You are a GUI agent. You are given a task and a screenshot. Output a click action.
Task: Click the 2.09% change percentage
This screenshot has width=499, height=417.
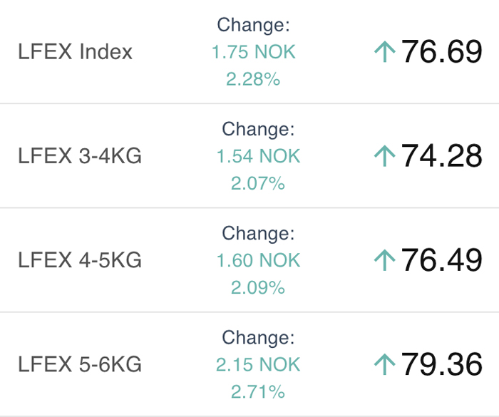pos(258,287)
